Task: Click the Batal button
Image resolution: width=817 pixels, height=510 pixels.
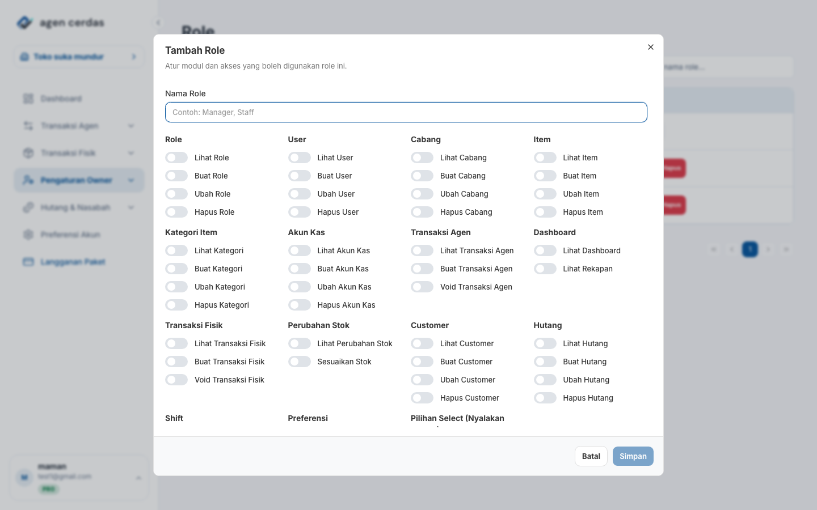Action: [x=591, y=456]
